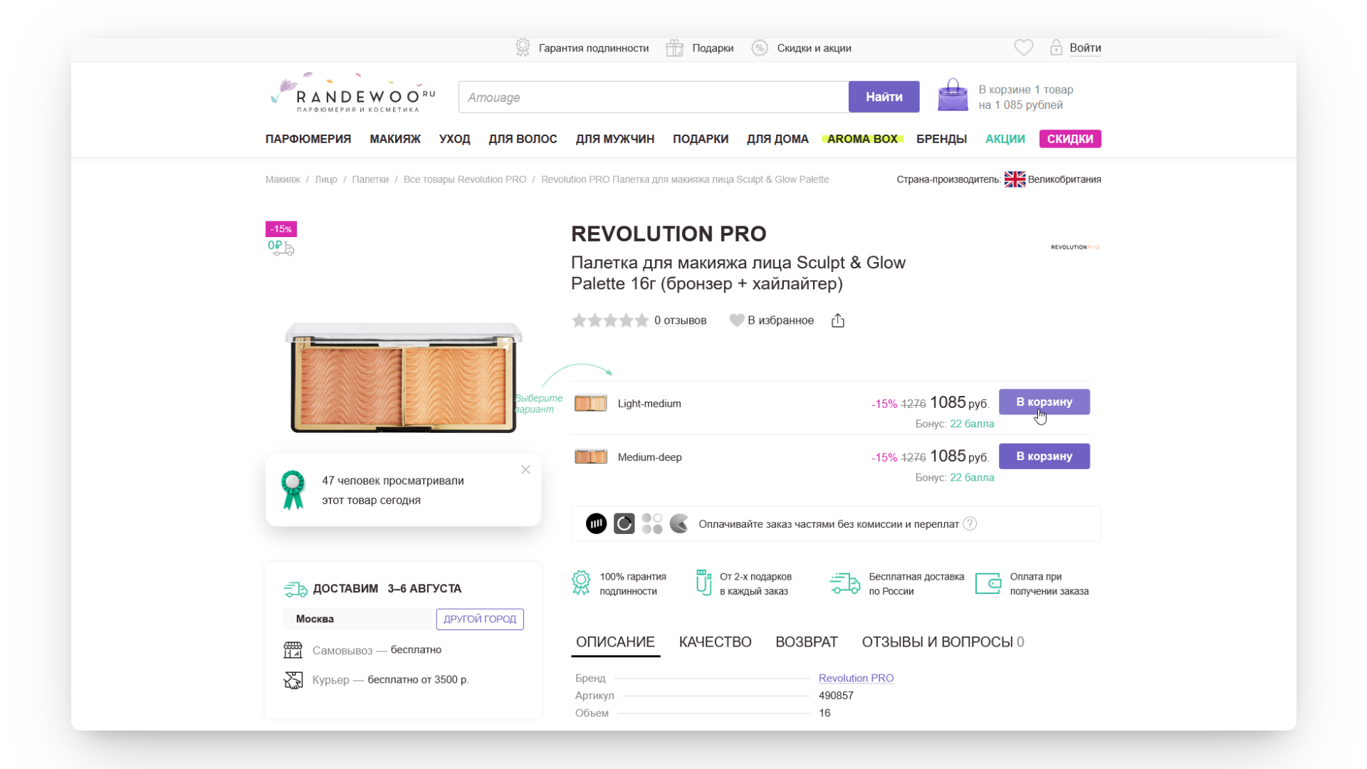Image resolution: width=1367 pixels, height=769 pixels.
Task: Open the Уход menu
Action: pos(455,139)
